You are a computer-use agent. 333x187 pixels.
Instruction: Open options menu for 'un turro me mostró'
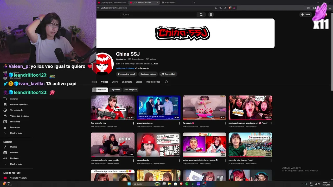click(225, 161)
